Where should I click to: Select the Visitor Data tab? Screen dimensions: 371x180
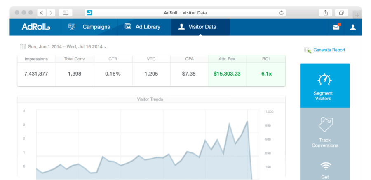[201, 27]
